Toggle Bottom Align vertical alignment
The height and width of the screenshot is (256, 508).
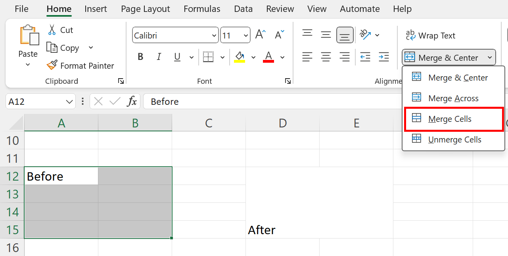click(345, 35)
